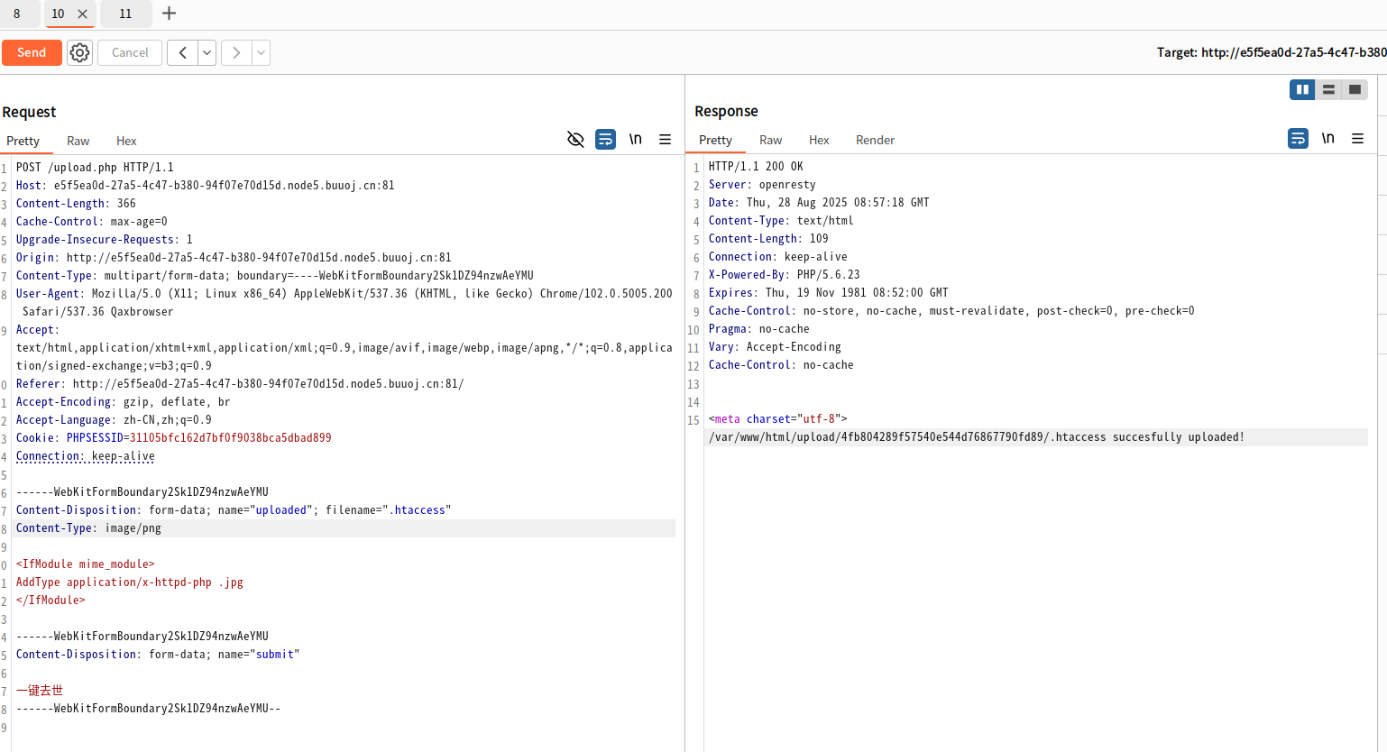This screenshot has height=752, width=1387.
Task: Click the <IfModule mime_module> line
Action: [x=86, y=564]
